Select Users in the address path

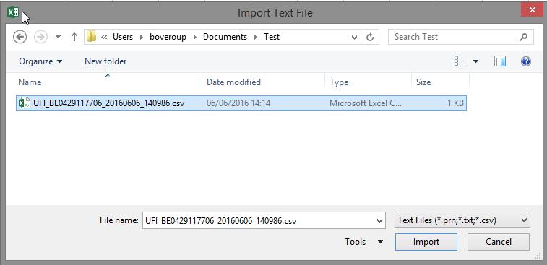click(x=123, y=37)
